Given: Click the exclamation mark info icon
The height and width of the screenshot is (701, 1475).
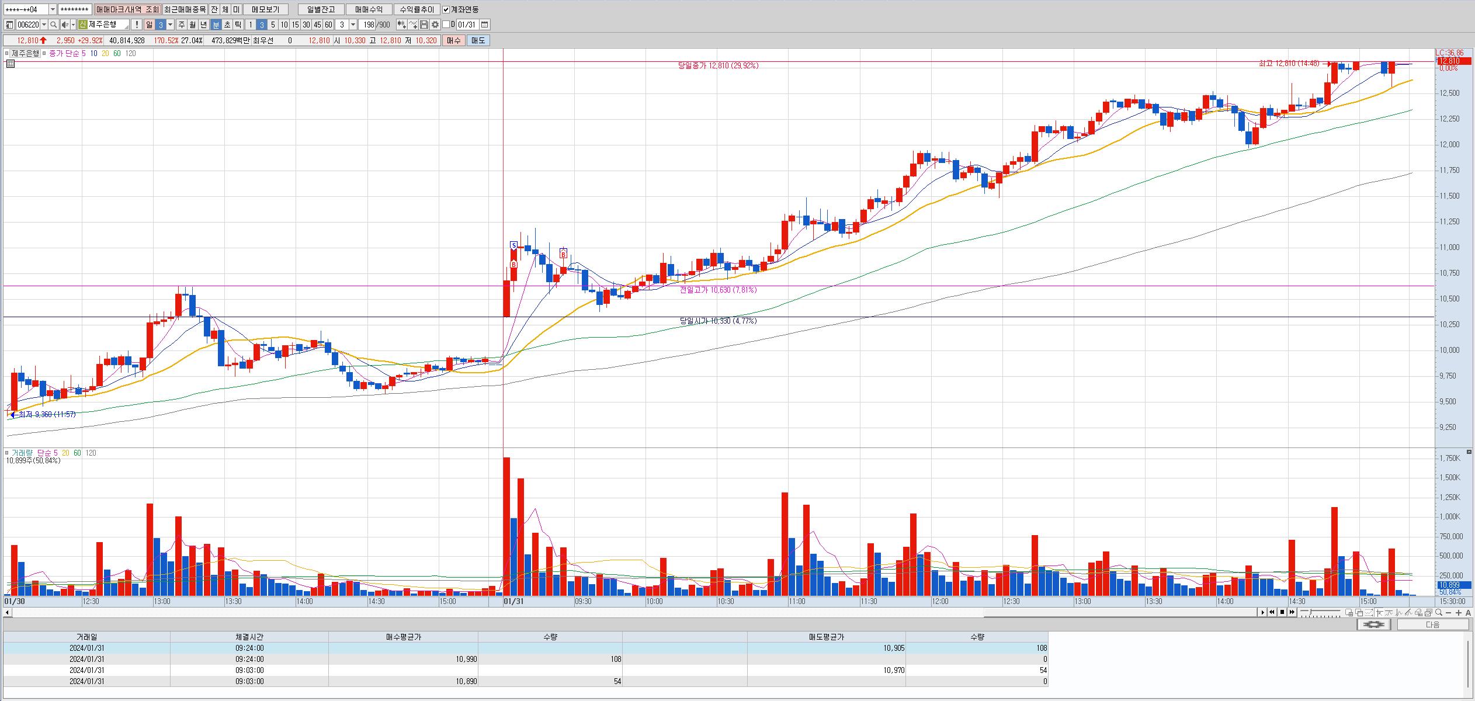Looking at the screenshot, I should click(x=137, y=25).
